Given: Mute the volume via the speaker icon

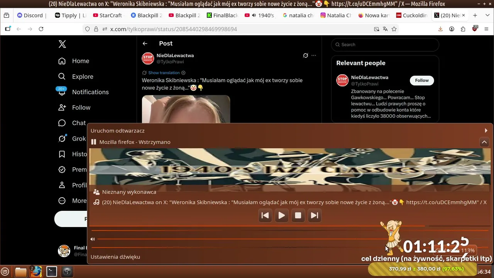Looking at the screenshot, I should point(93,239).
